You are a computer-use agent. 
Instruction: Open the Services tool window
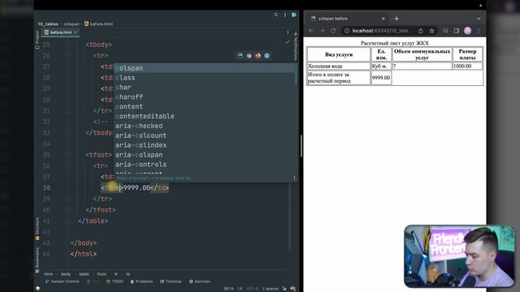[x=200, y=281]
